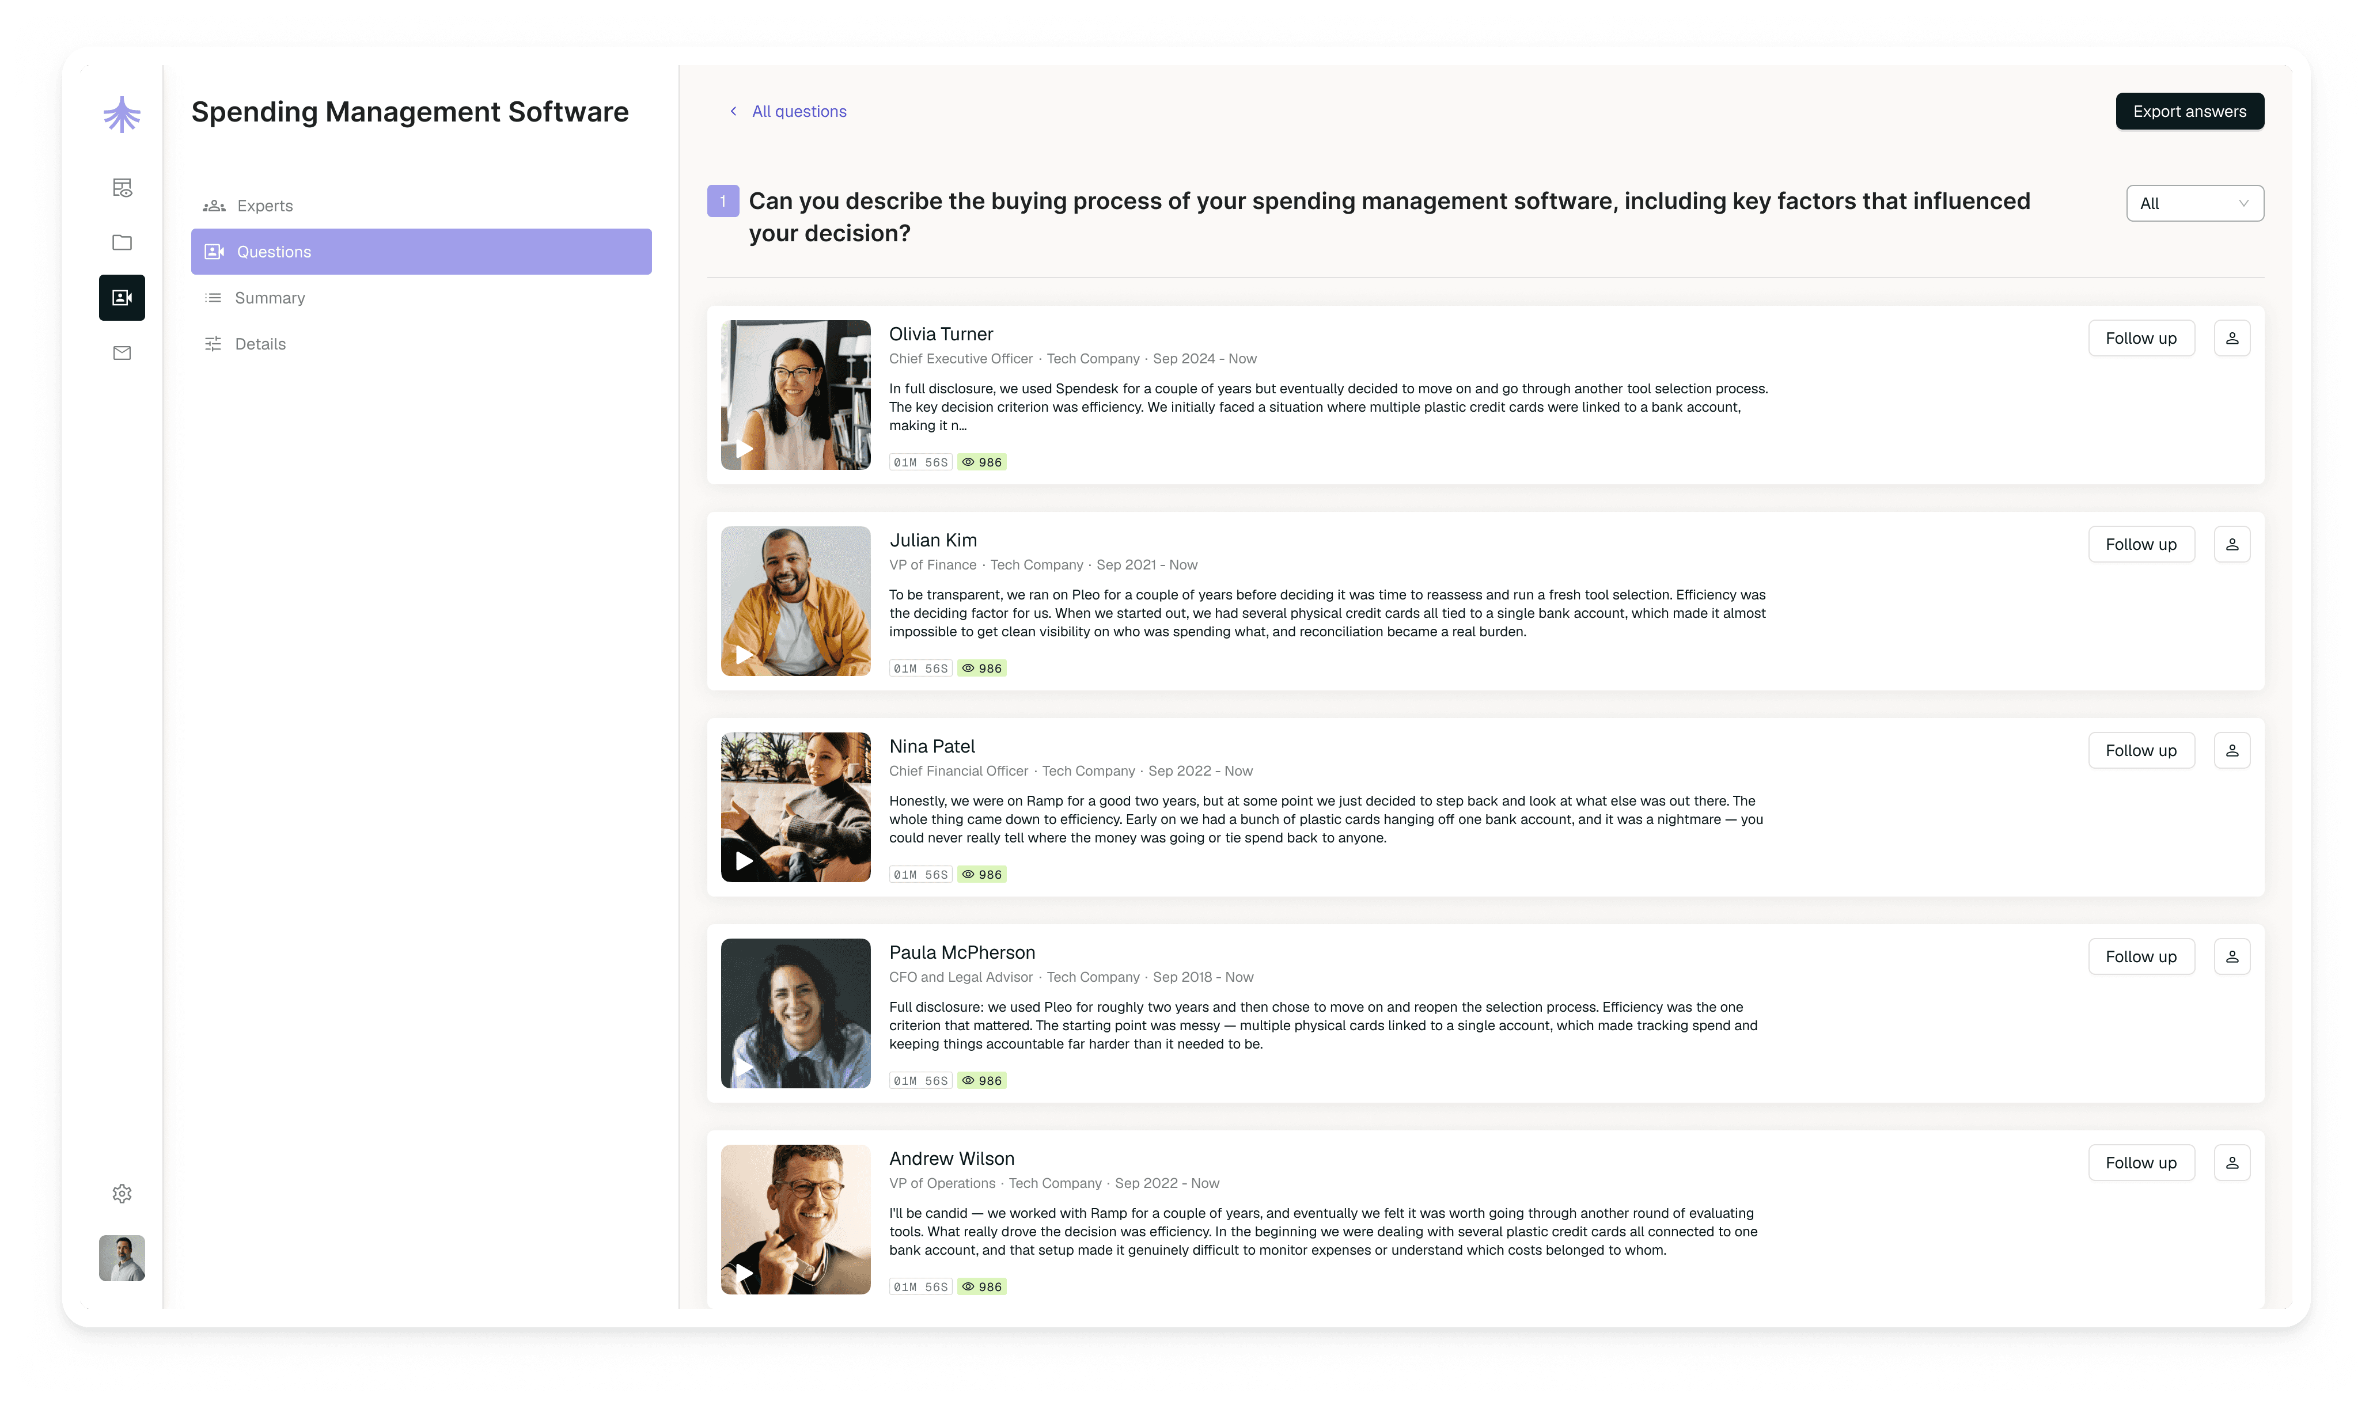Open settings gear in sidebar

pos(121,1194)
